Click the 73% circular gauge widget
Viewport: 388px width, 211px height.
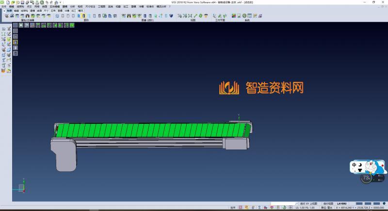coord(366,178)
